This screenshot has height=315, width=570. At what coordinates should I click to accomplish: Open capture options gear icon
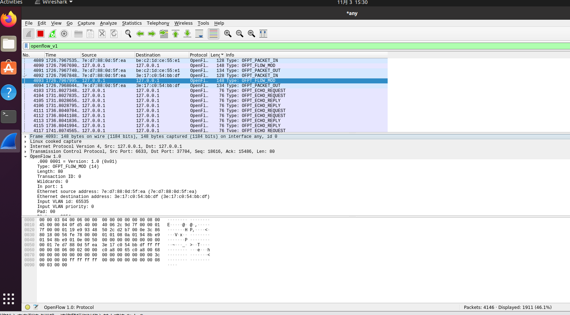pos(64,34)
